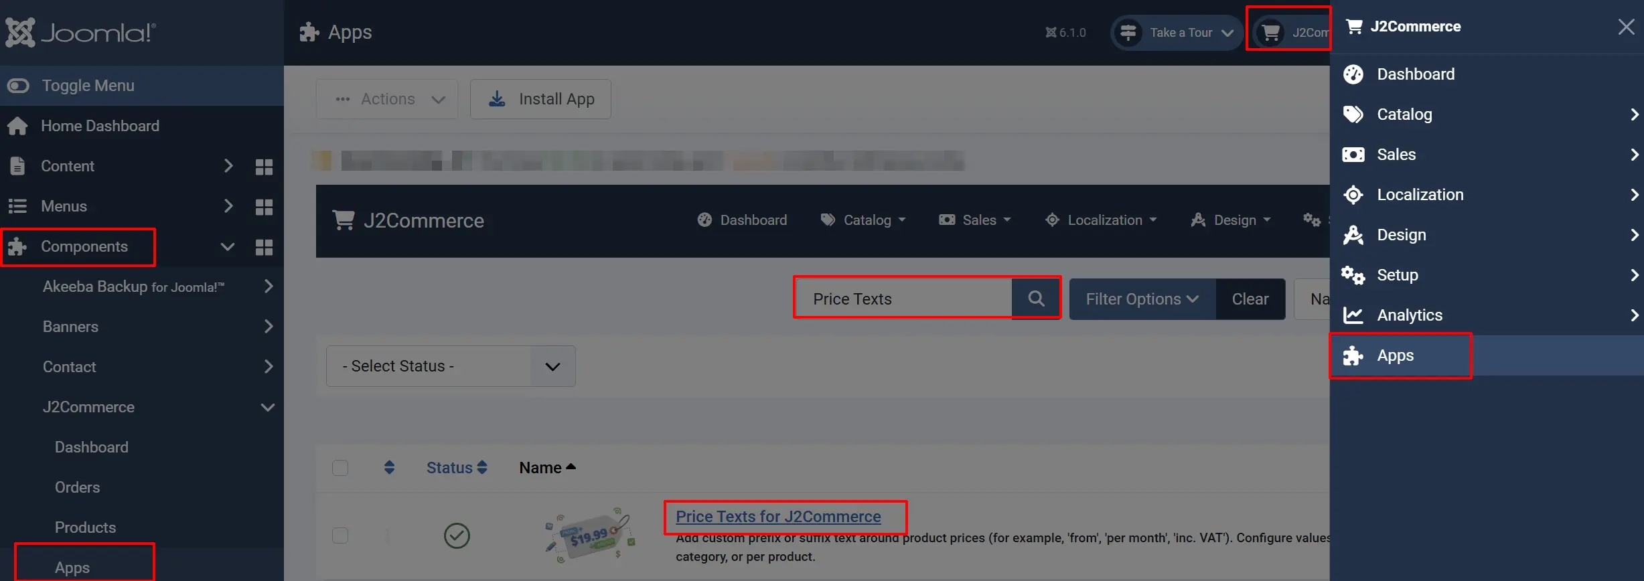This screenshot has height=581, width=1644.
Task: Check the Price Texts row checkbox
Action: tap(340, 535)
